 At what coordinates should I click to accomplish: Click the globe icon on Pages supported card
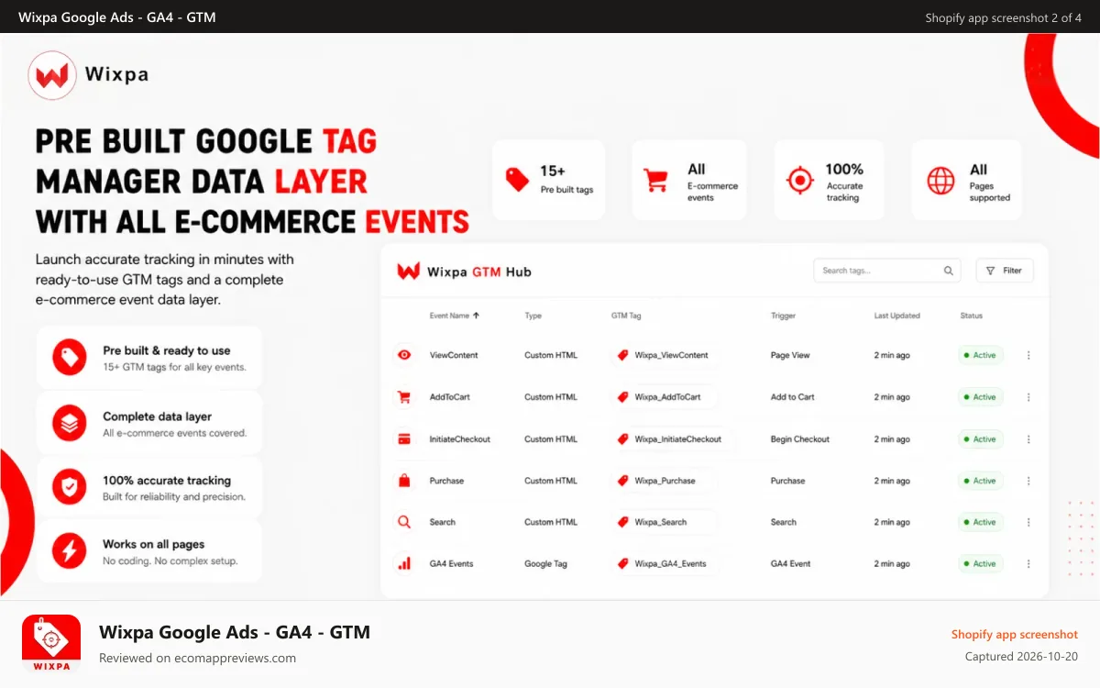point(940,181)
